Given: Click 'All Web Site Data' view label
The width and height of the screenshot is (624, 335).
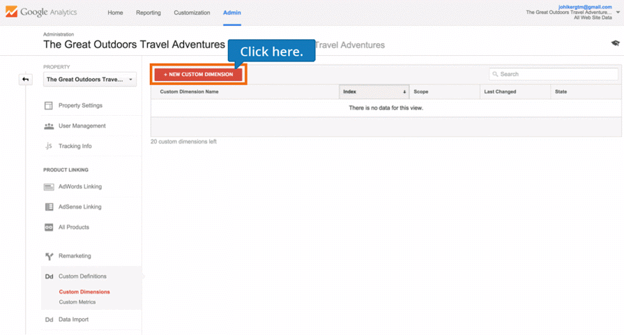Looking at the screenshot, I should [593, 17].
